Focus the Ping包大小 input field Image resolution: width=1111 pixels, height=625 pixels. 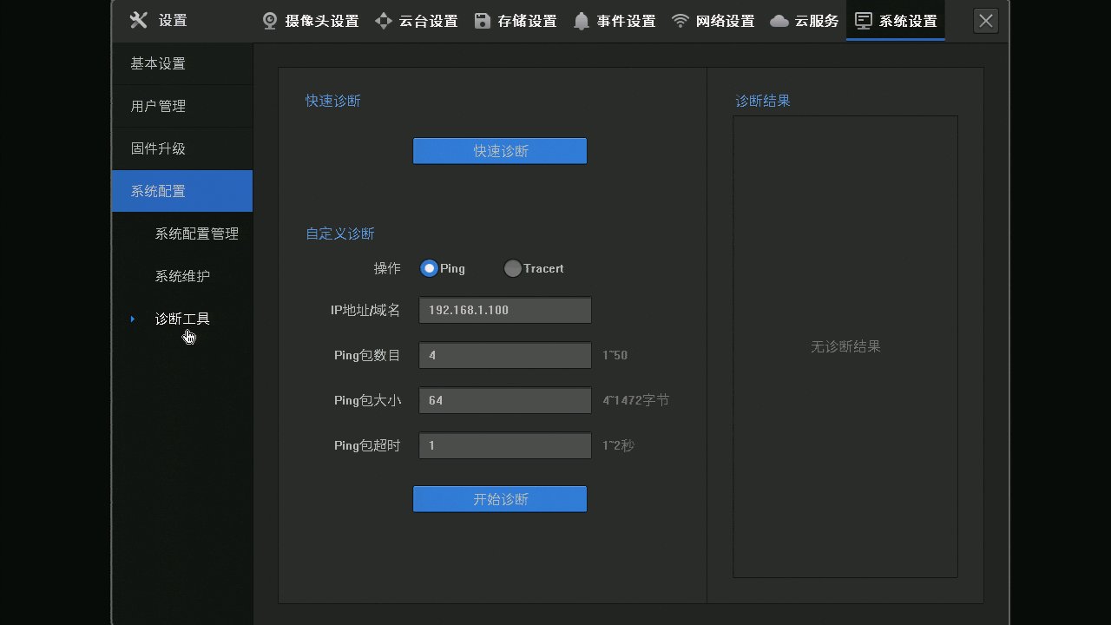[505, 400]
